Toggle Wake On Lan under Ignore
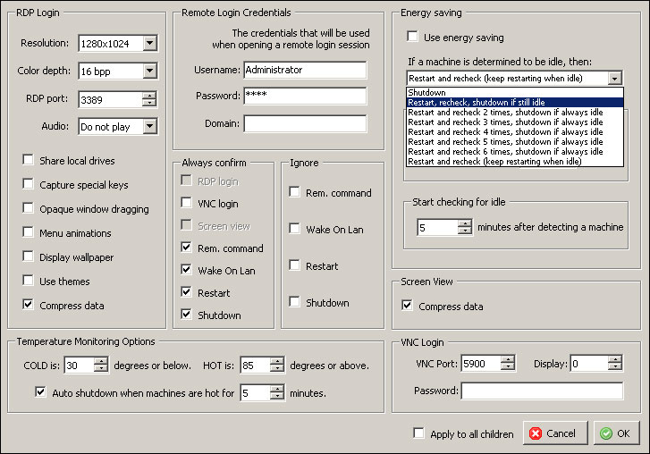650x454 pixels. click(x=295, y=229)
